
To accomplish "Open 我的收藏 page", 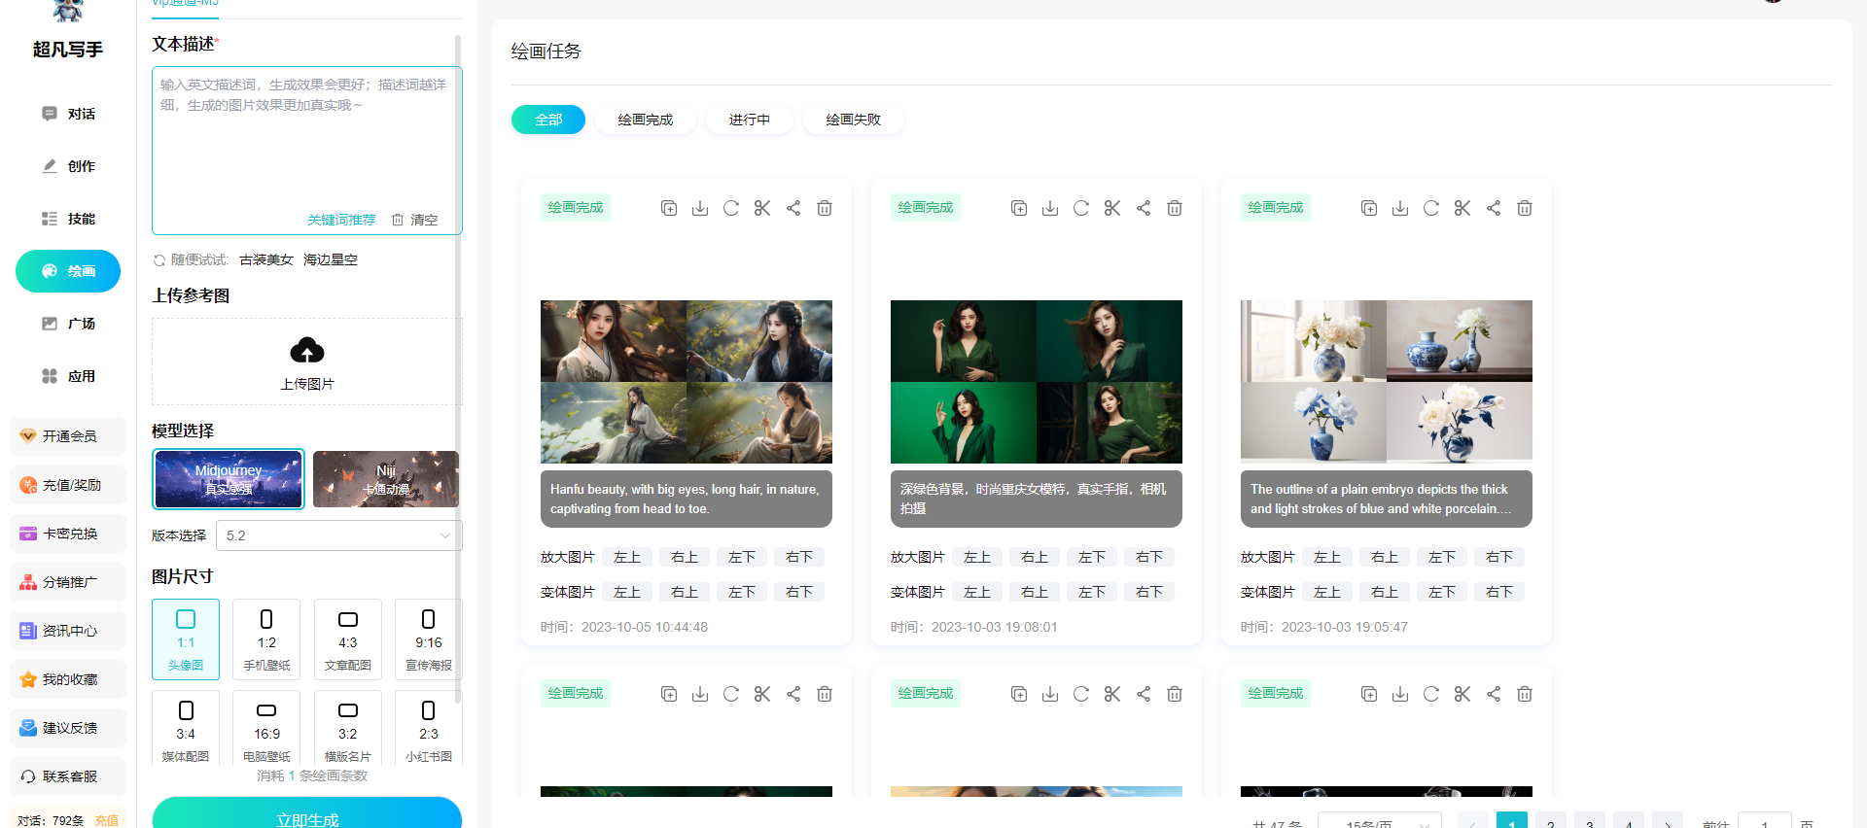I will (68, 679).
